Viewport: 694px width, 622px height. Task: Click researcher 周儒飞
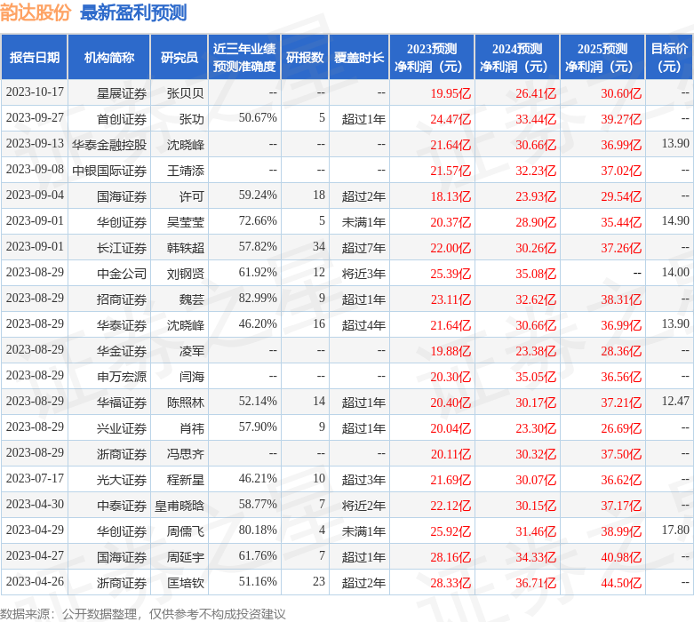(186, 531)
